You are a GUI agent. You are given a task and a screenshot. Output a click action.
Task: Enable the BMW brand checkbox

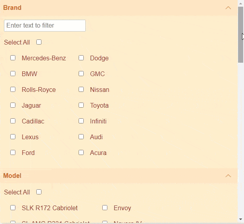pyautogui.click(x=13, y=74)
